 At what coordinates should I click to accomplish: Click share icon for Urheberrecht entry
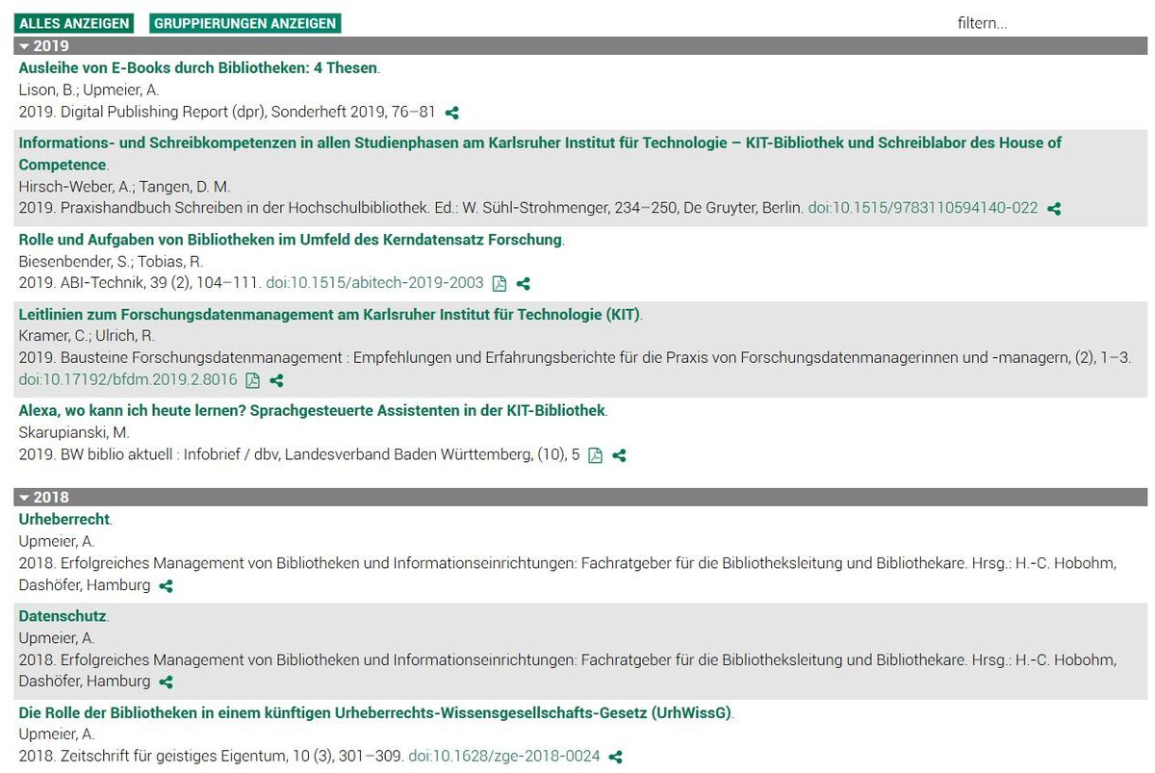pos(166,586)
